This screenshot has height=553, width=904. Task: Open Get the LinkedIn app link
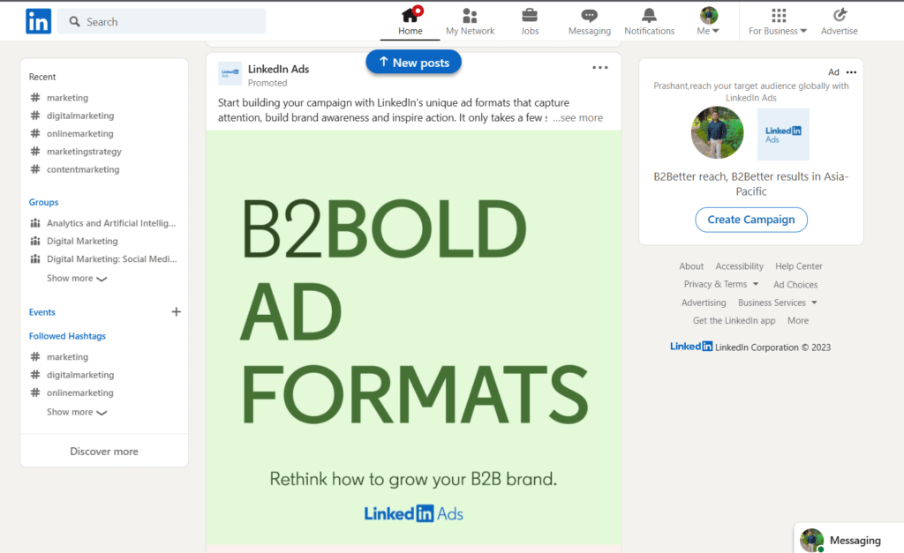(x=734, y=320)
